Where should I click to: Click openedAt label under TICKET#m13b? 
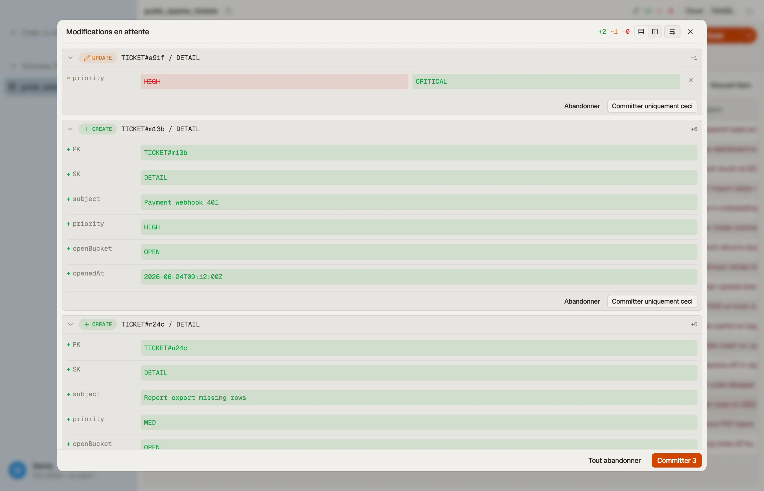coord(88,274)
